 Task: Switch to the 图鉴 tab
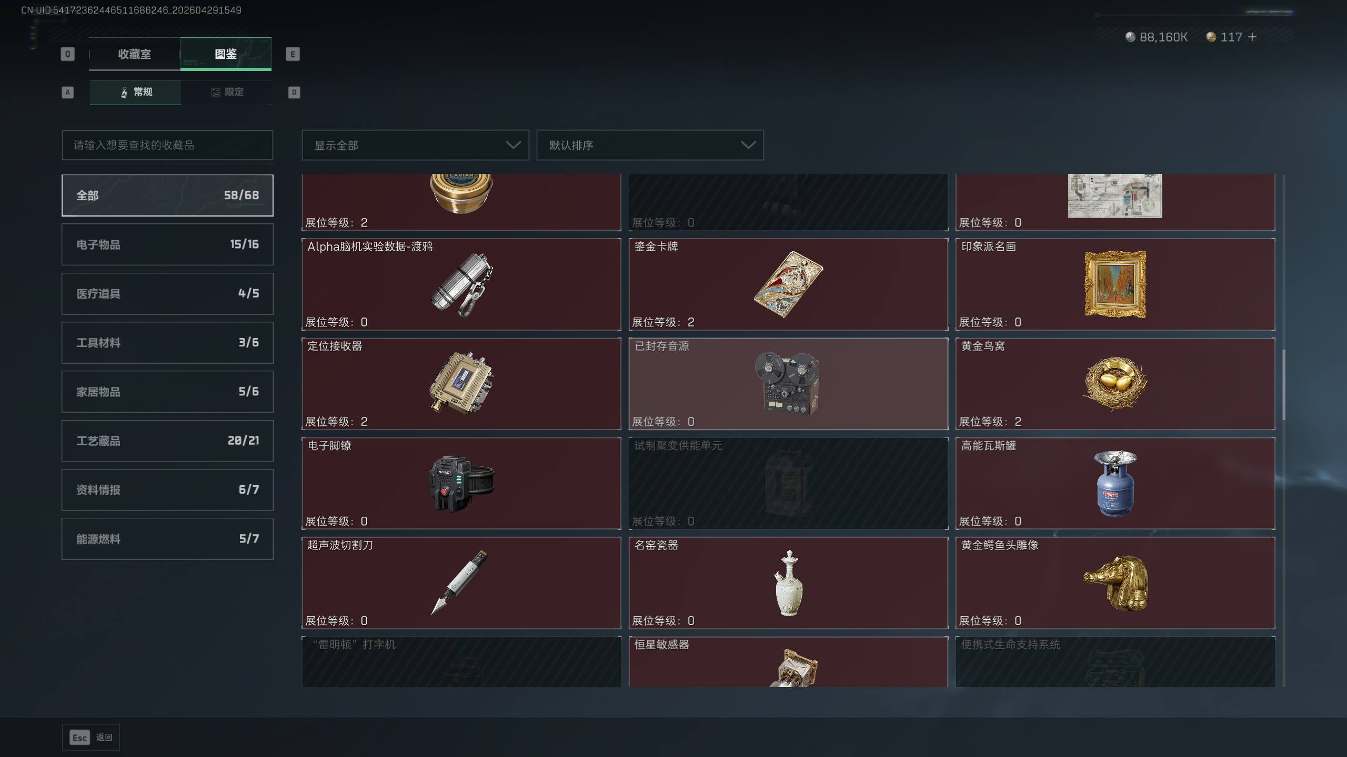coord(226,54)
